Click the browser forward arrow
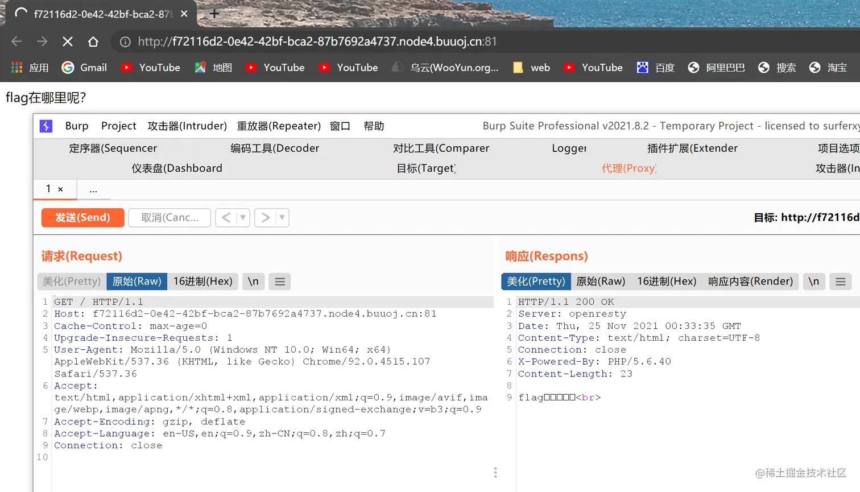Viewport: 860px width, 492px height. pos(42,42)
